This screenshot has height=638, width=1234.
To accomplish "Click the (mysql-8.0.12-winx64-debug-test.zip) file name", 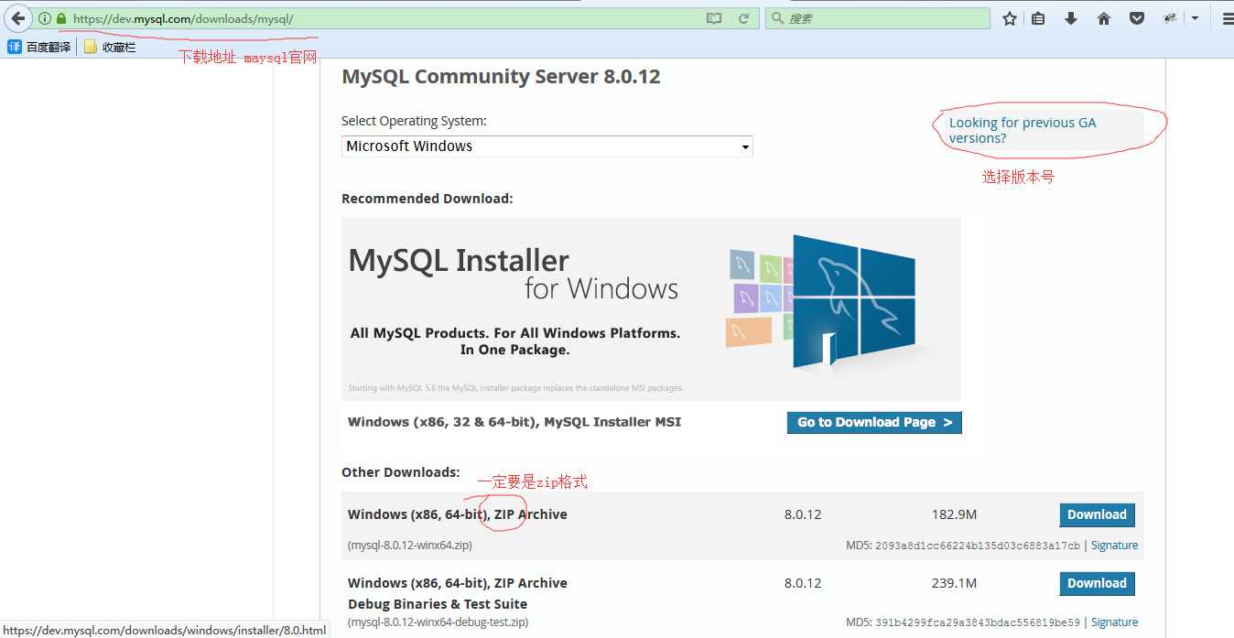I will [438, 622].
